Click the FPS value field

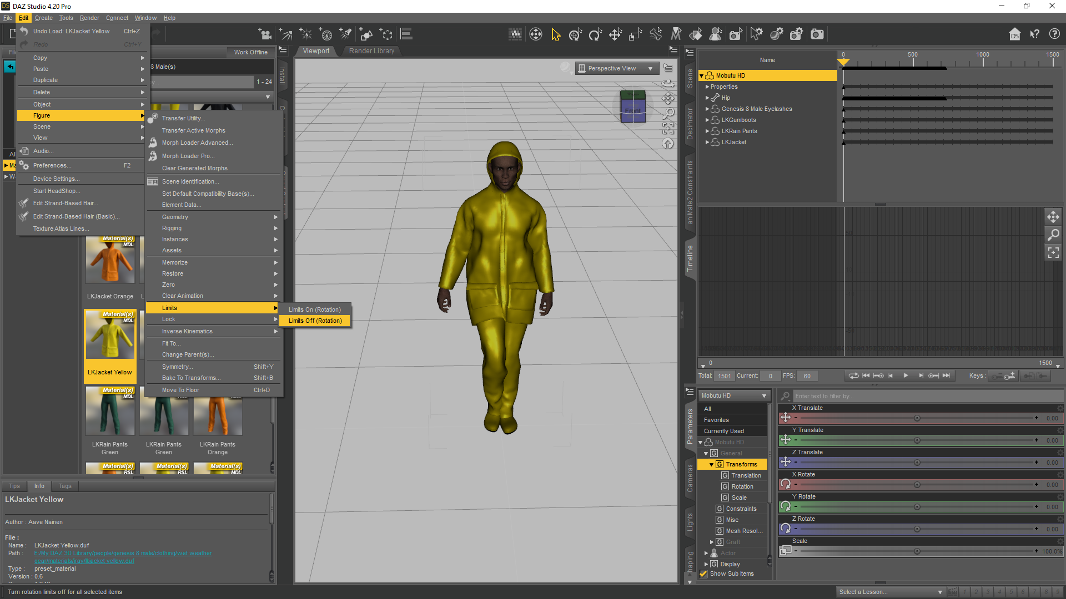(807, 376)
